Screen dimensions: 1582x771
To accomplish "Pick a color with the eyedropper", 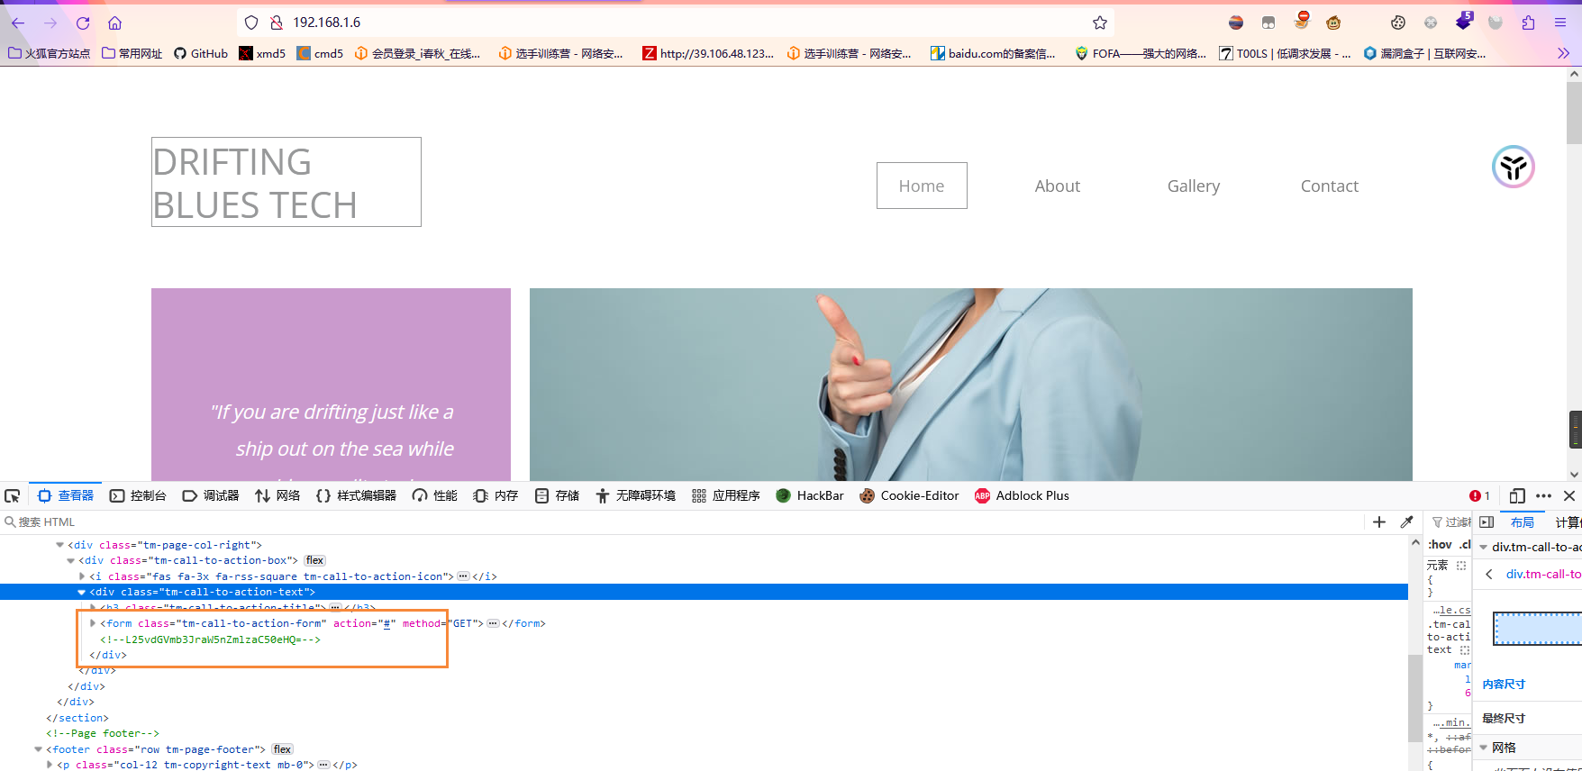I will tap(1406, 522).
